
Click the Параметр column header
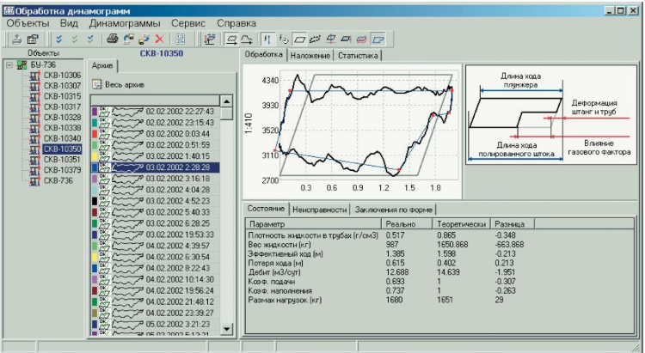(313, 224)
